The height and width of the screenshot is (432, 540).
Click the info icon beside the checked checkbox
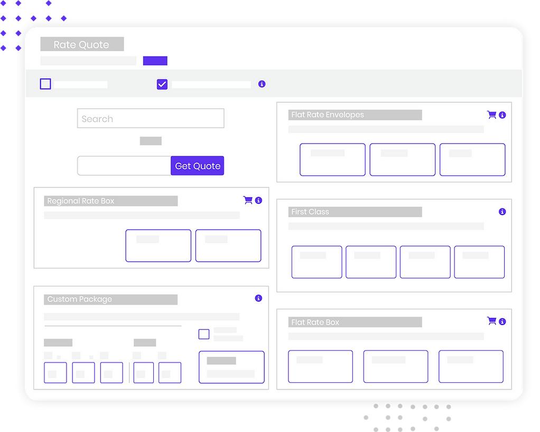262,84
